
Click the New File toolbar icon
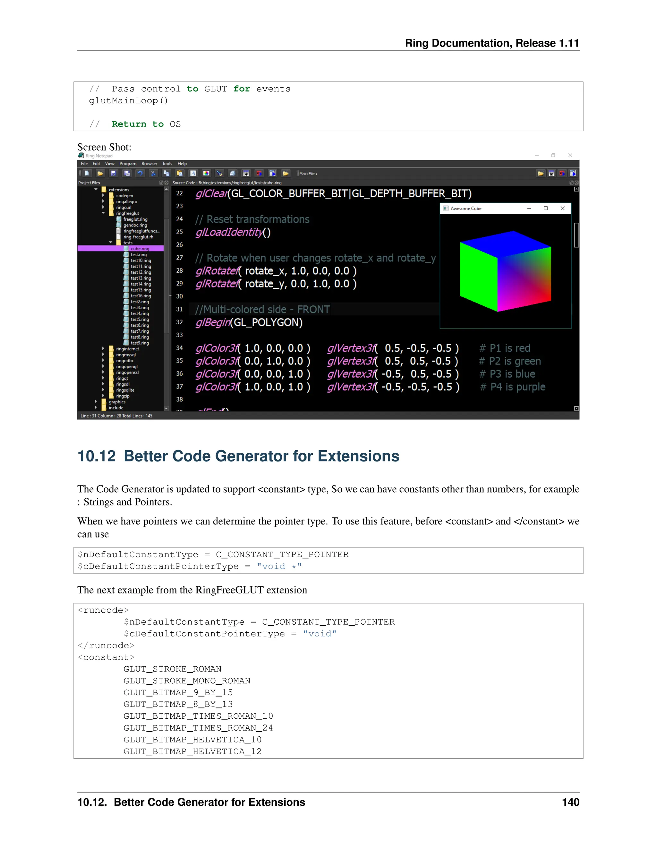pyautogui.click(x=87, y=173)
